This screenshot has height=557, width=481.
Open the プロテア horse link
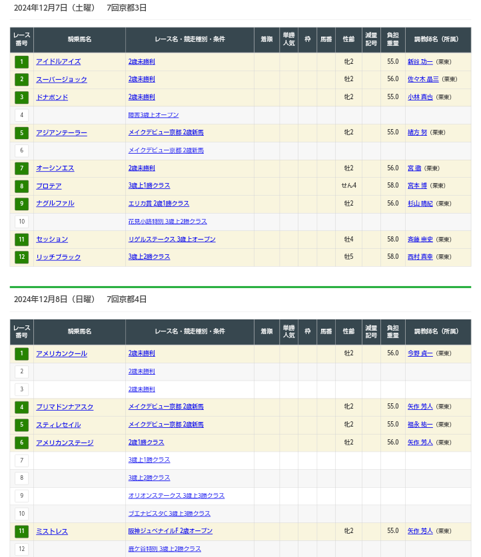pos(49,186)
